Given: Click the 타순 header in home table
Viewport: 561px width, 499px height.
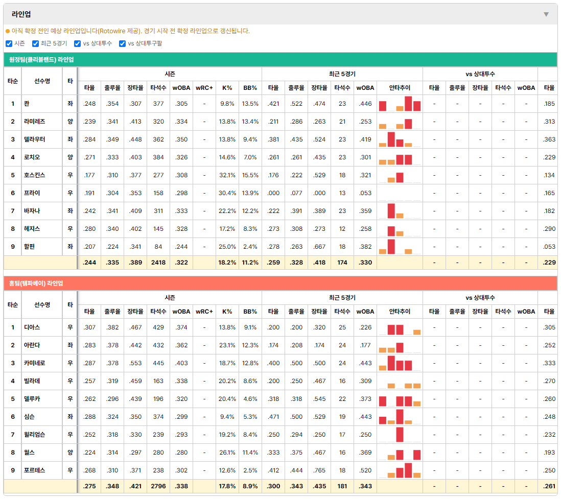Looking at the screenshot, I should click(x=13, y=305).
